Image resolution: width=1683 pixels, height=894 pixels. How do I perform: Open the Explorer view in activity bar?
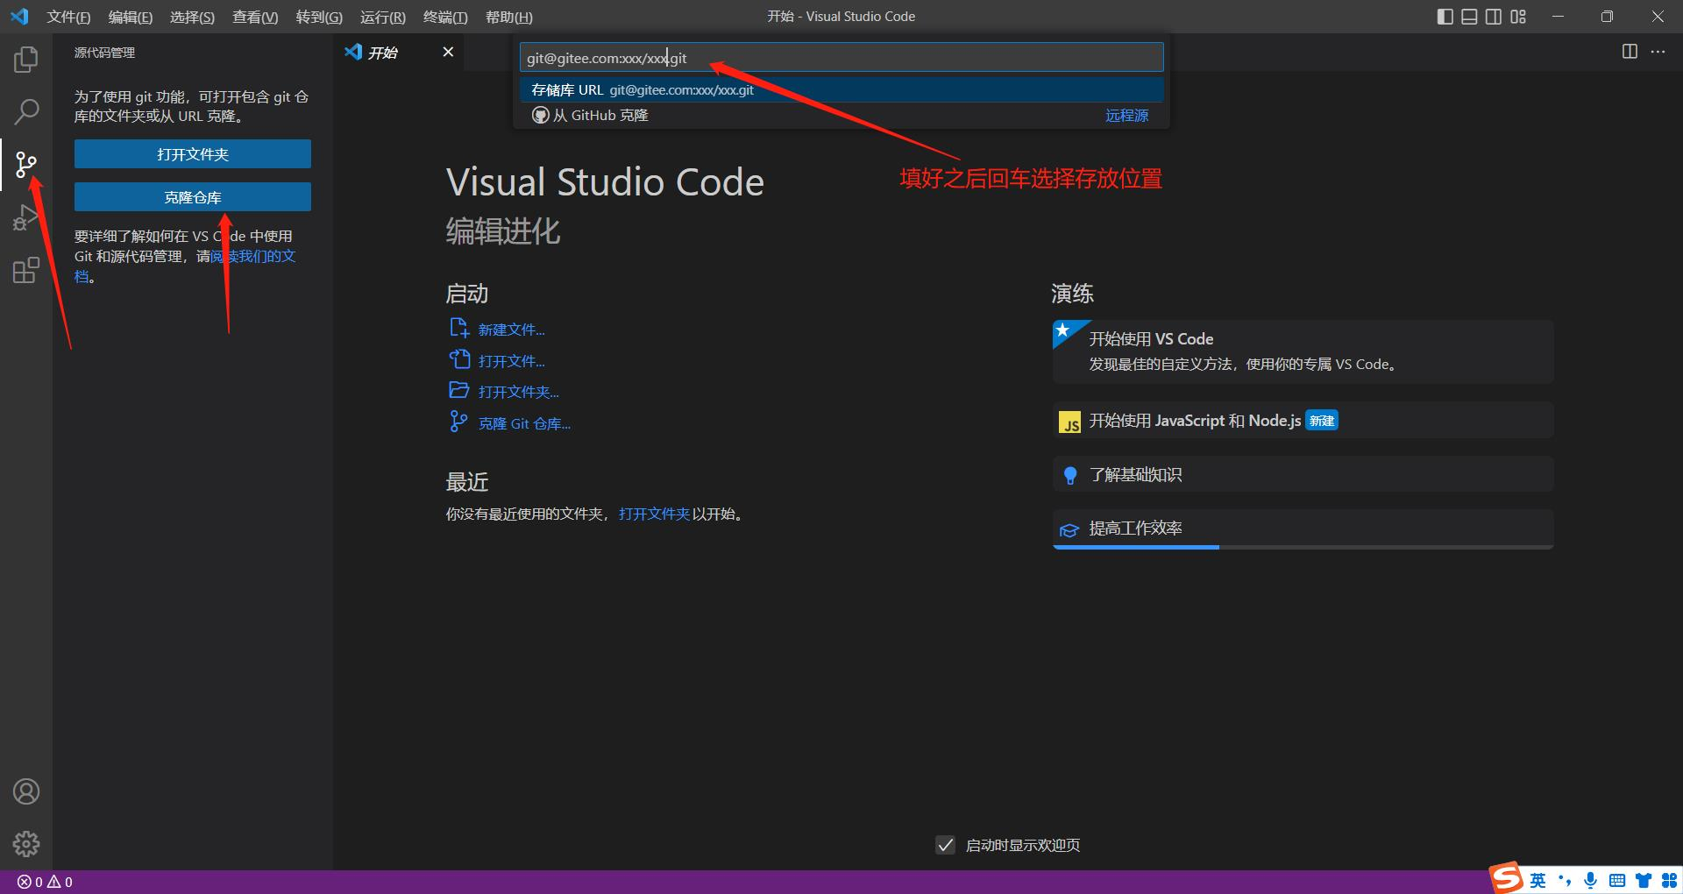(x=26, y=60)
